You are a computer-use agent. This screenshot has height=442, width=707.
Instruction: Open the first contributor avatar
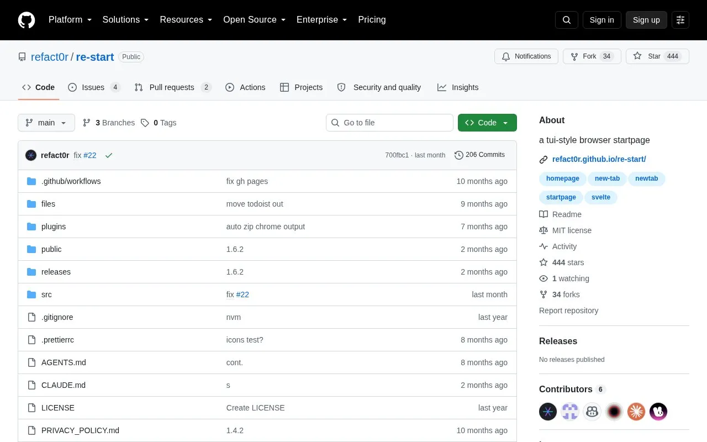548,412
